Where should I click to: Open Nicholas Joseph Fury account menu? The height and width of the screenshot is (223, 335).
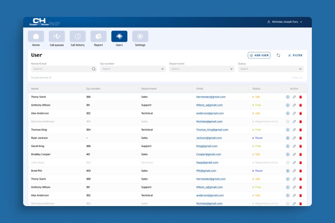point(285,22)
